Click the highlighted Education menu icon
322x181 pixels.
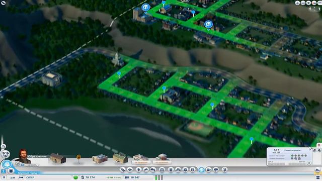tap(201, 170)
